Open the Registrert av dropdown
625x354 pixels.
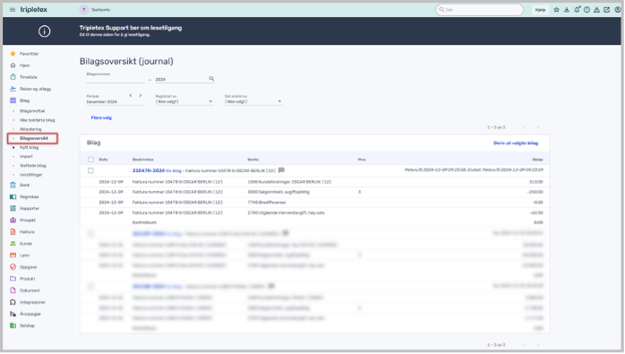click(x=184, y=101)
